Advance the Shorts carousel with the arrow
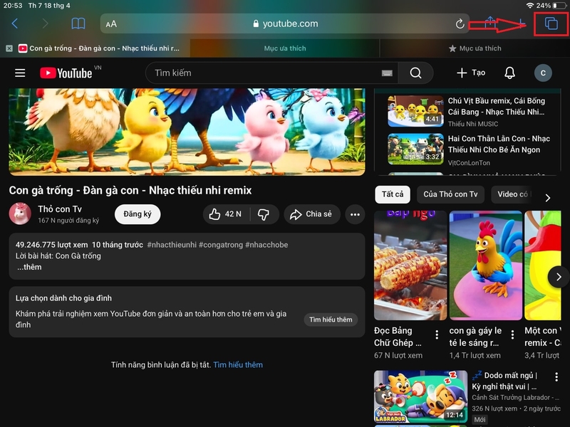The height and width of the screenshot is (427, 570). (x=559, y=277)
